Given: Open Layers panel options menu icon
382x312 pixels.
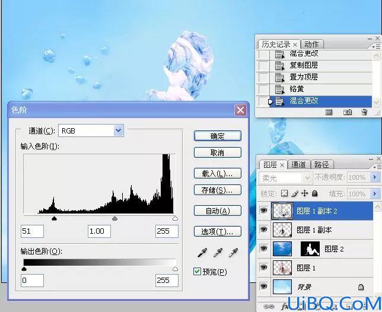Looking at the screenshot, I should click(377, 167).
